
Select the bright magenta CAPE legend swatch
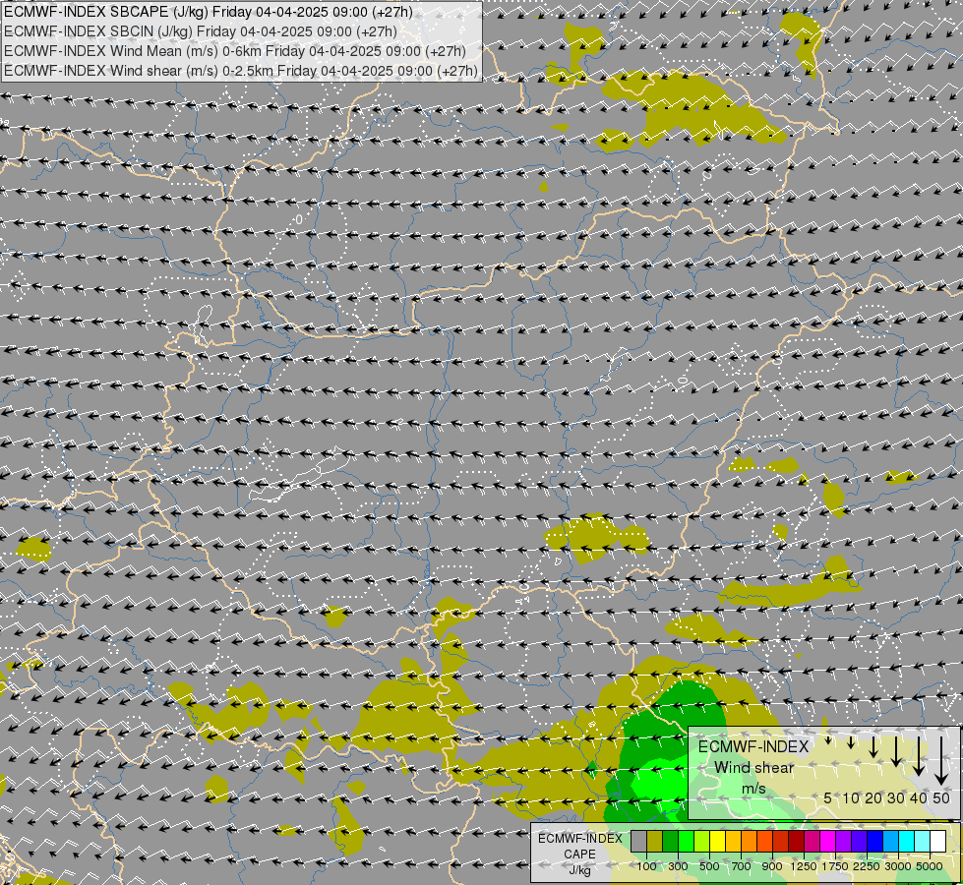[x=828, y=842]
